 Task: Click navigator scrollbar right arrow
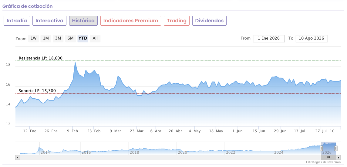point(339,158)
